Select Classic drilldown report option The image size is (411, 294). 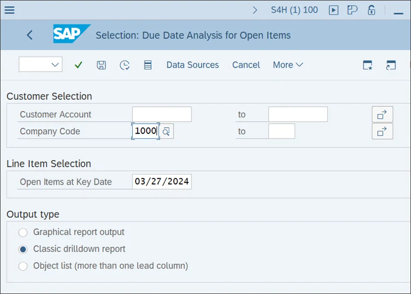pyautogui.click(x=23, y=249)
